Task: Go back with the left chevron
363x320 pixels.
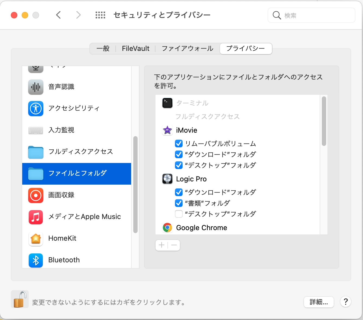Action: 58,15
